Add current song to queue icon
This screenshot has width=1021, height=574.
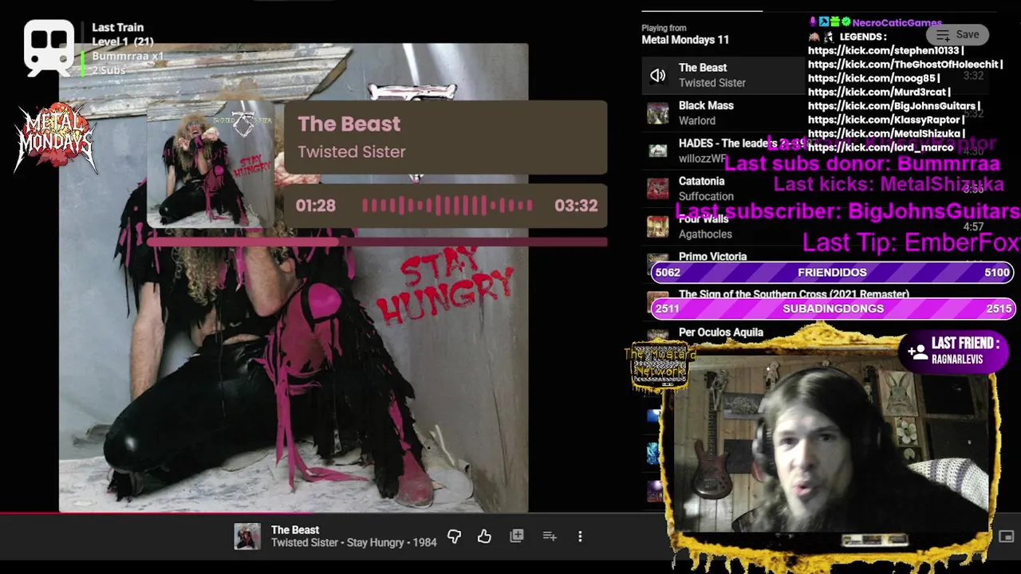550,537
